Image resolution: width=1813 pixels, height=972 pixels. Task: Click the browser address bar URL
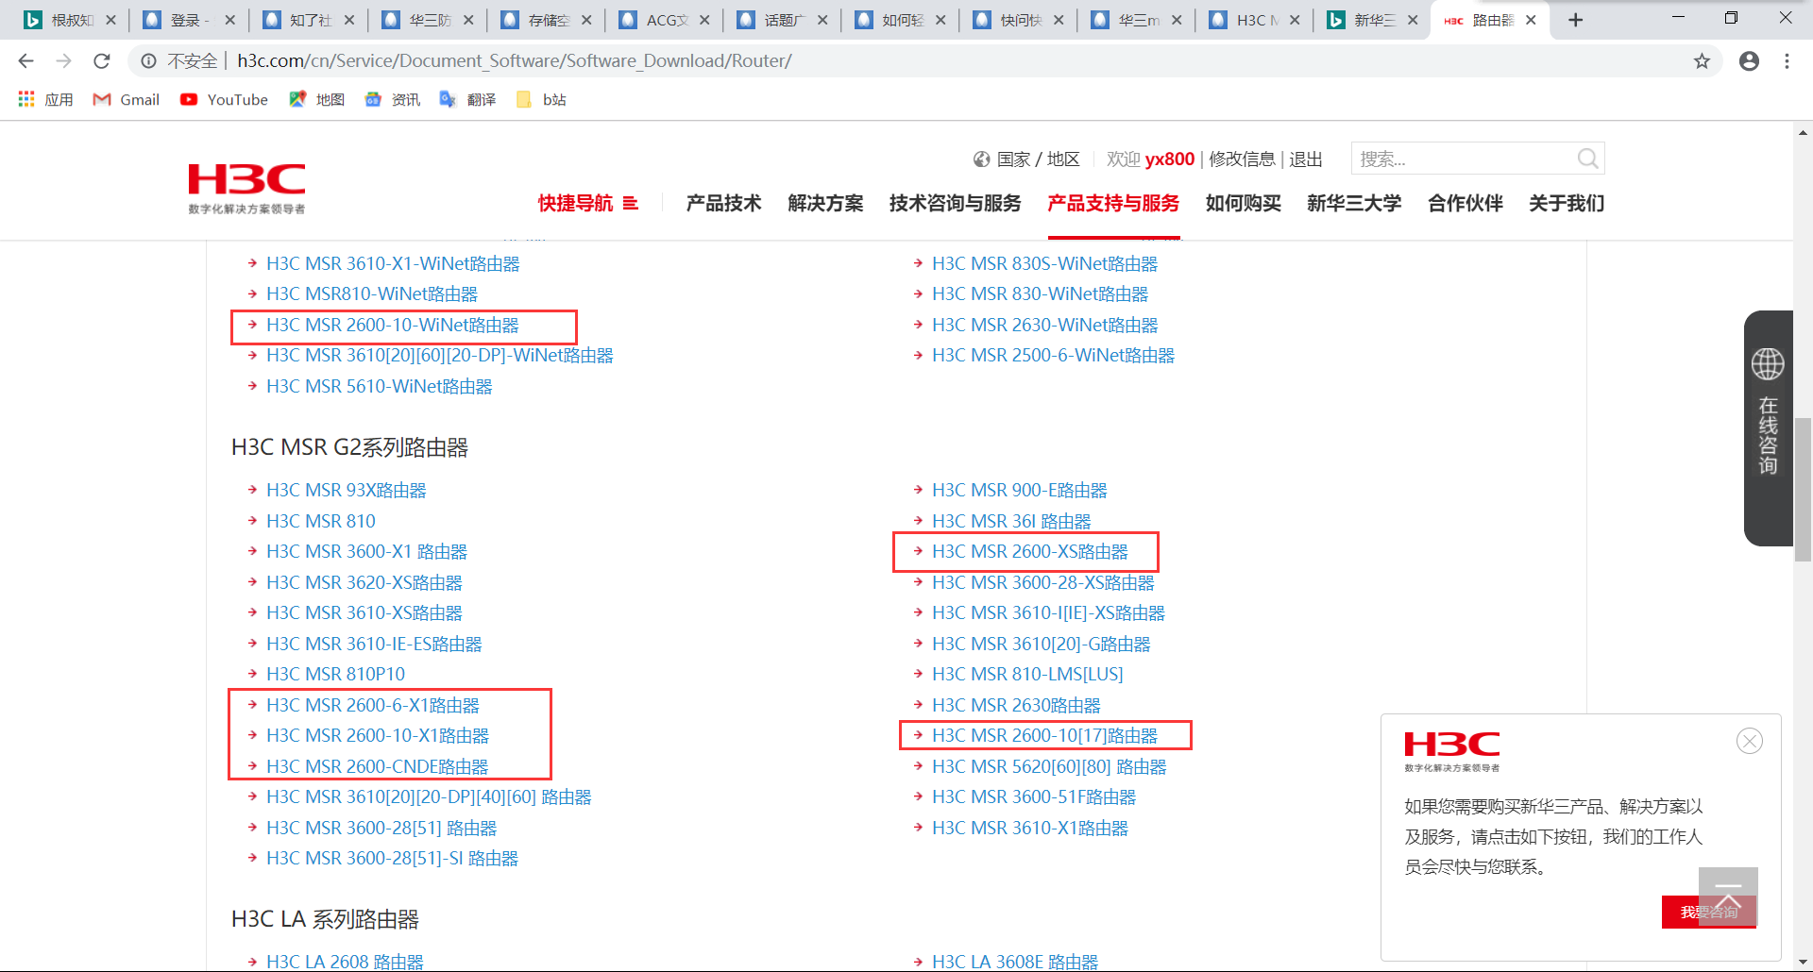515,61
